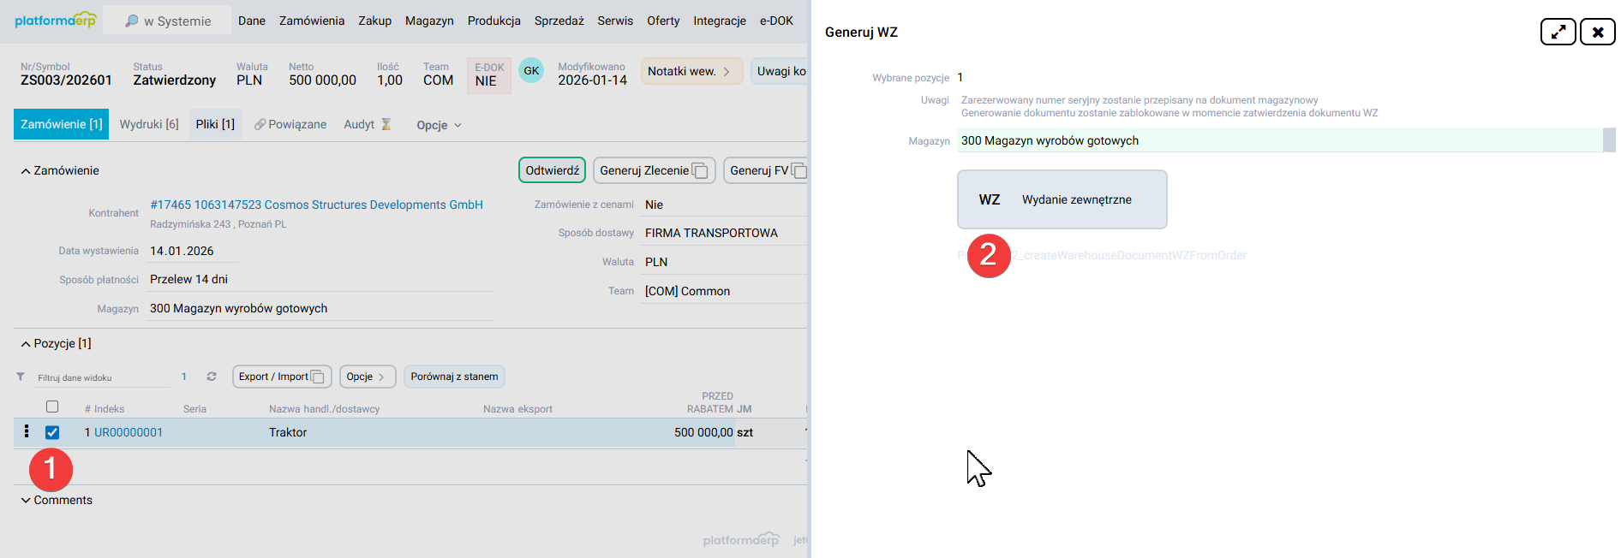This screenshot has height=558, width=1621.
Task: Open the Zakup menu
Action: click(374, 21)
